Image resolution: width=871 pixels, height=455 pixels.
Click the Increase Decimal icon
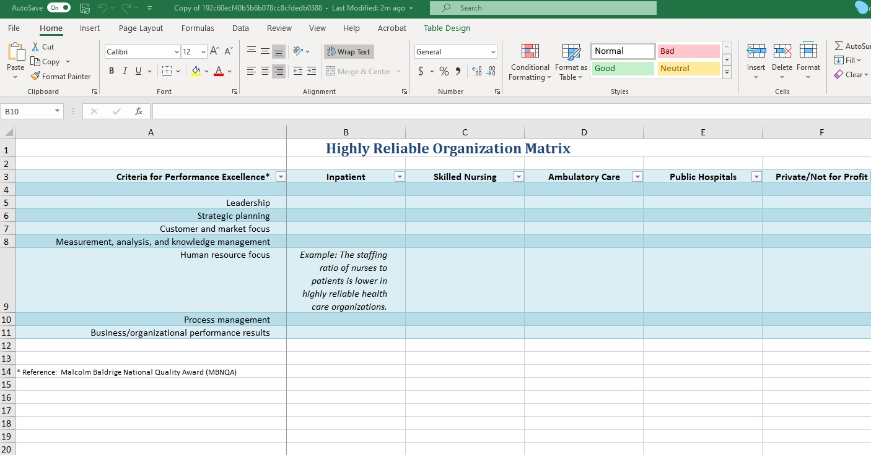point(476,71)
